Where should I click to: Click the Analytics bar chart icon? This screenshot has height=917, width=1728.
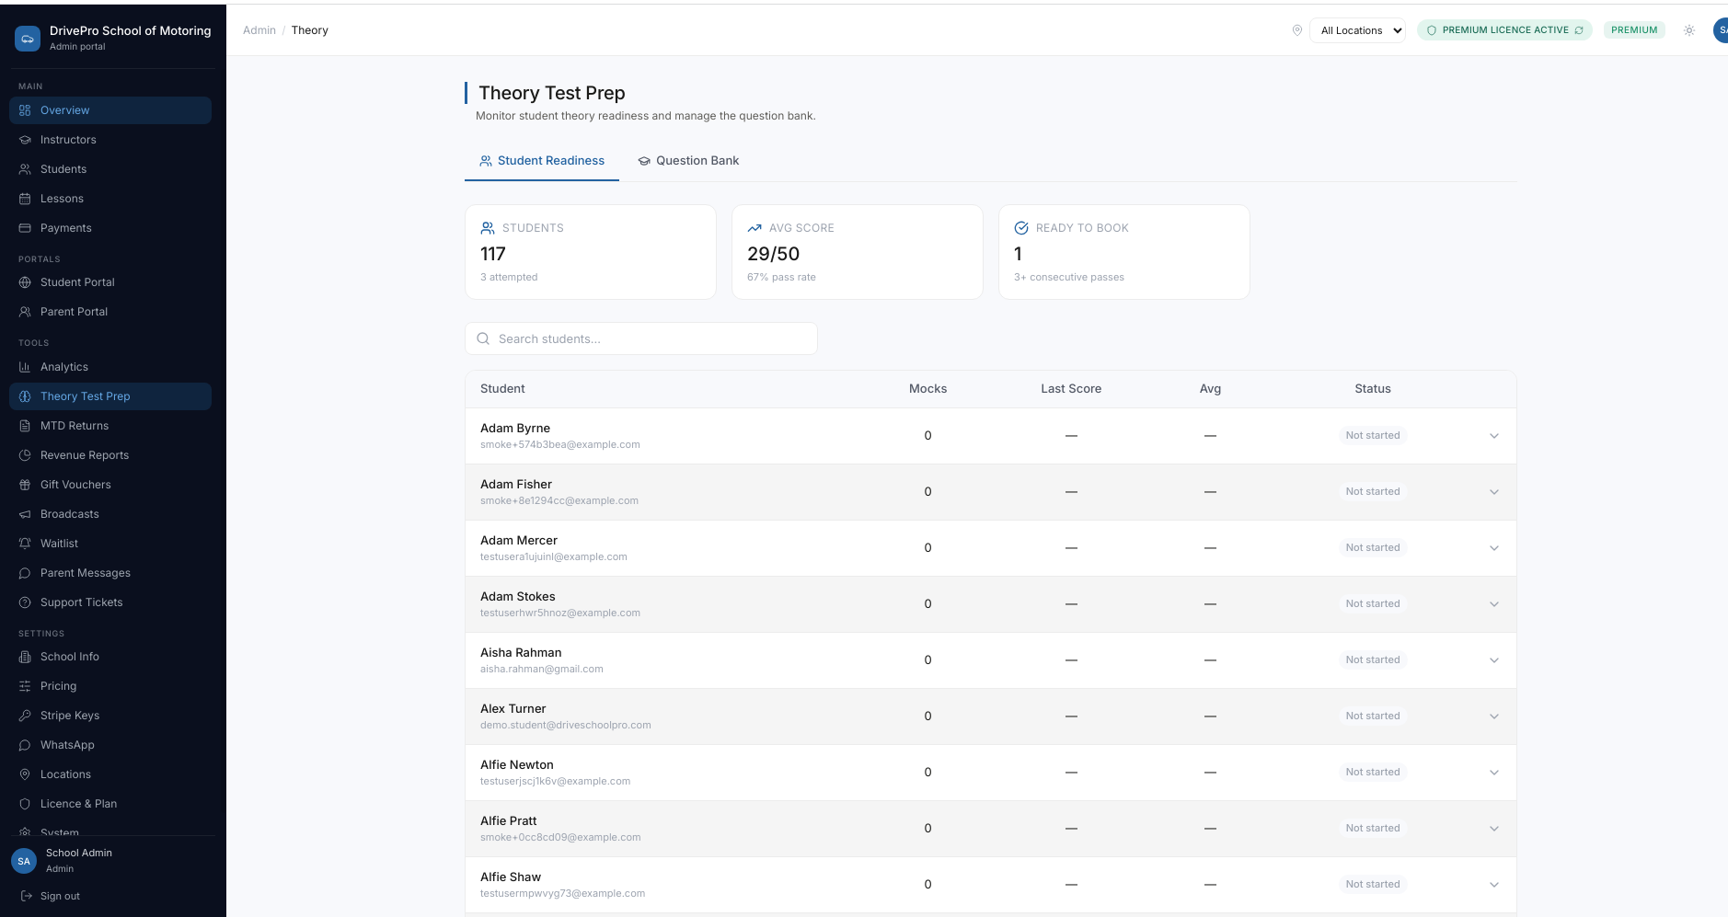tap(25, 367)
